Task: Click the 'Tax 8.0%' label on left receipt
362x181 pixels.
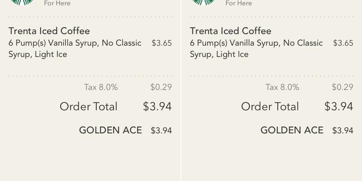Action: (x=101, y=87)
